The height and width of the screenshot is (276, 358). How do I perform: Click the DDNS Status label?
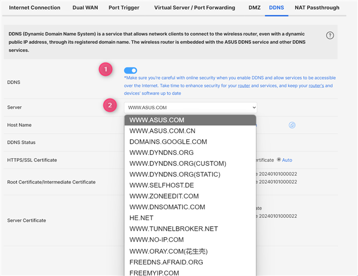pos(21,143)
